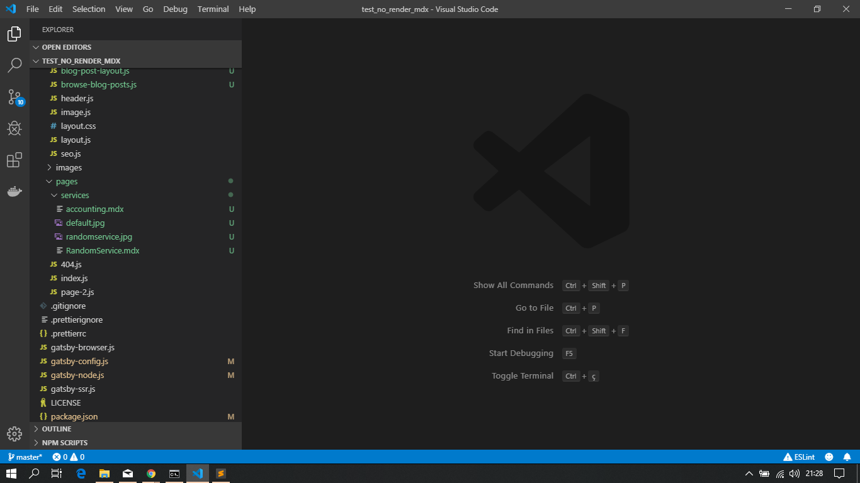Open gatsby-browser.js file
Screen dimensions: 860x483
(x=135, y=347)
